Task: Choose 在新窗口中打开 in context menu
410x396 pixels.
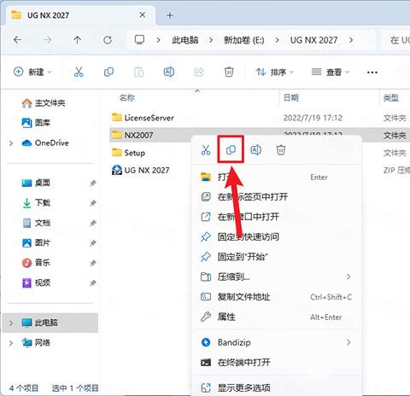Action: (277, 217)
